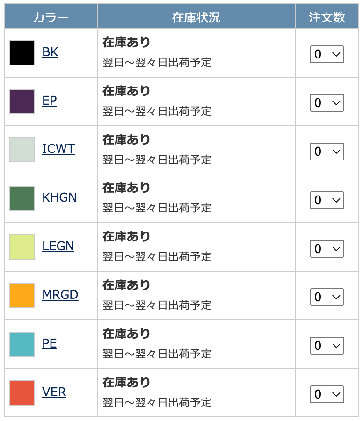Image resolution: width=363 pixels, height=421 pixels.
Task: Expand the LEGN quantity selector
Action: click(327, 249)
